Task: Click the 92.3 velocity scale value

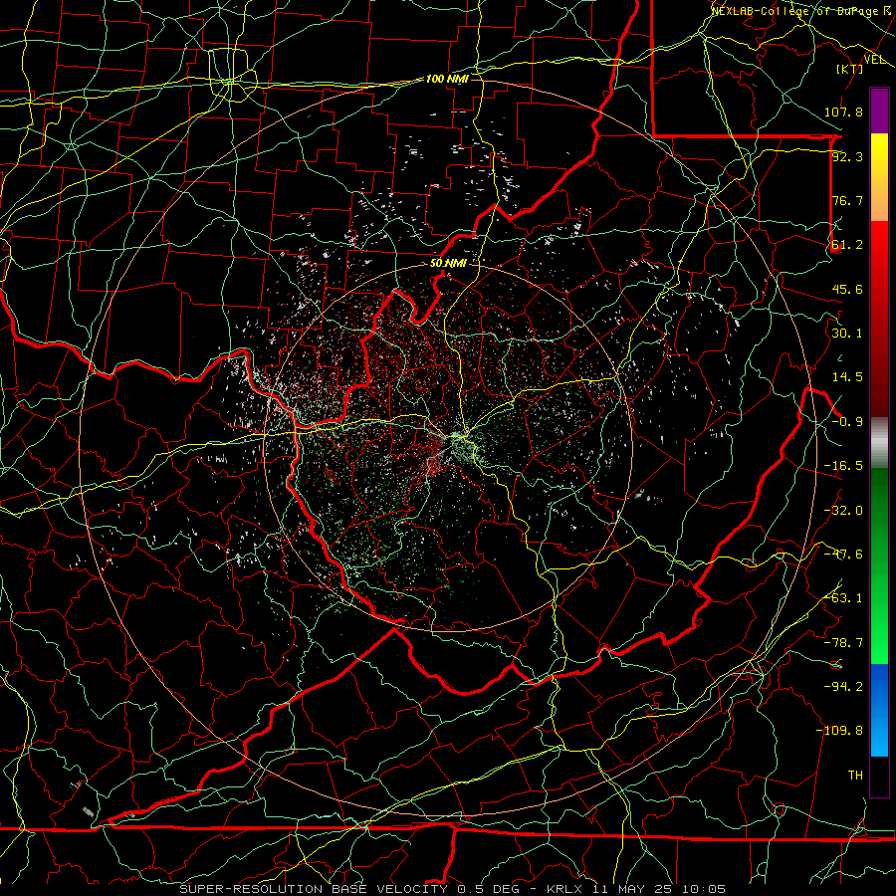Action: 847,156
